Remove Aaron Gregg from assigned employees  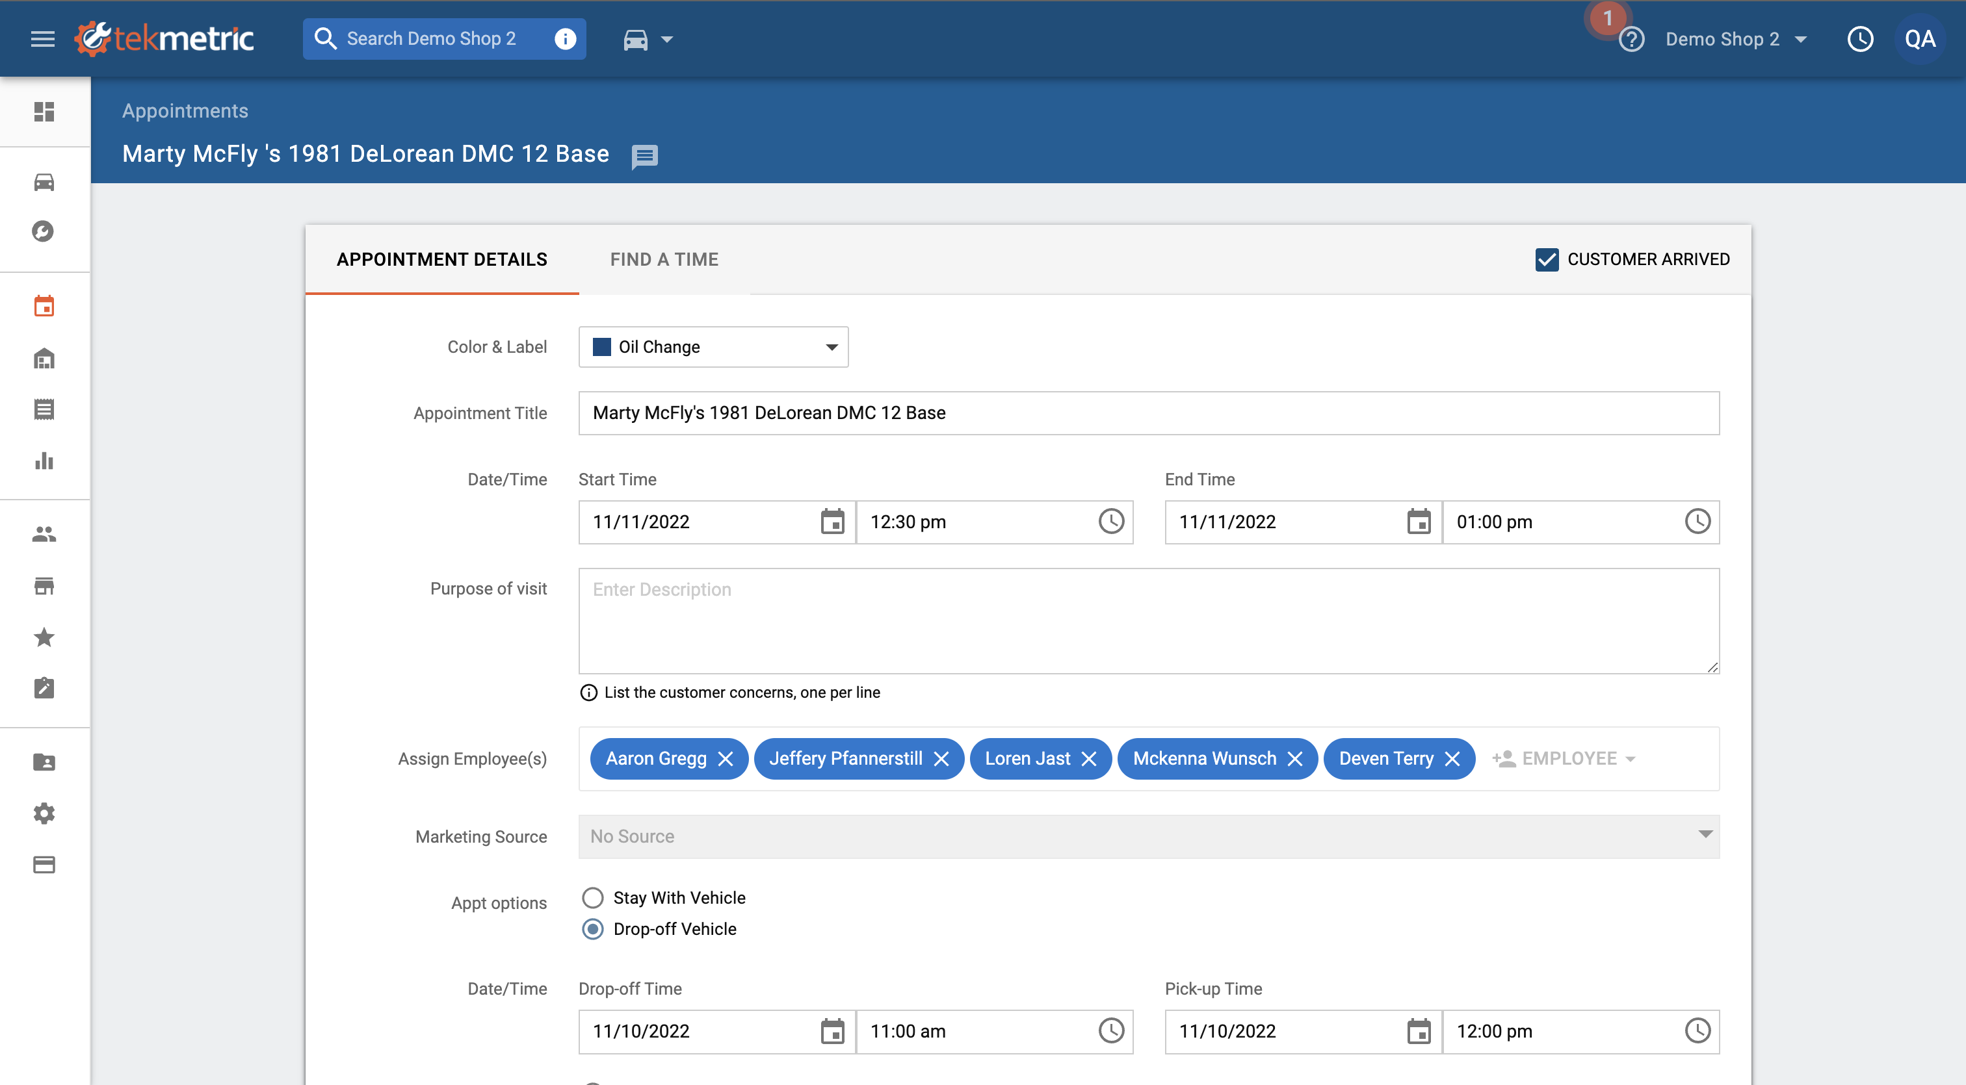click(725, 759)
